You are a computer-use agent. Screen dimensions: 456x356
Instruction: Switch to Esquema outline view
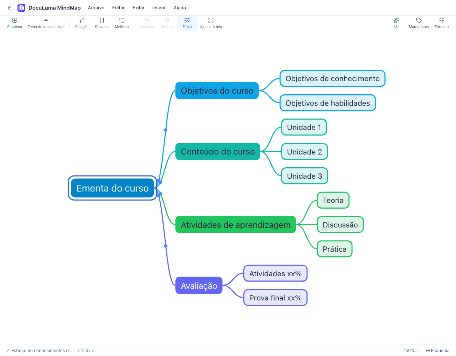click(438, 351)
